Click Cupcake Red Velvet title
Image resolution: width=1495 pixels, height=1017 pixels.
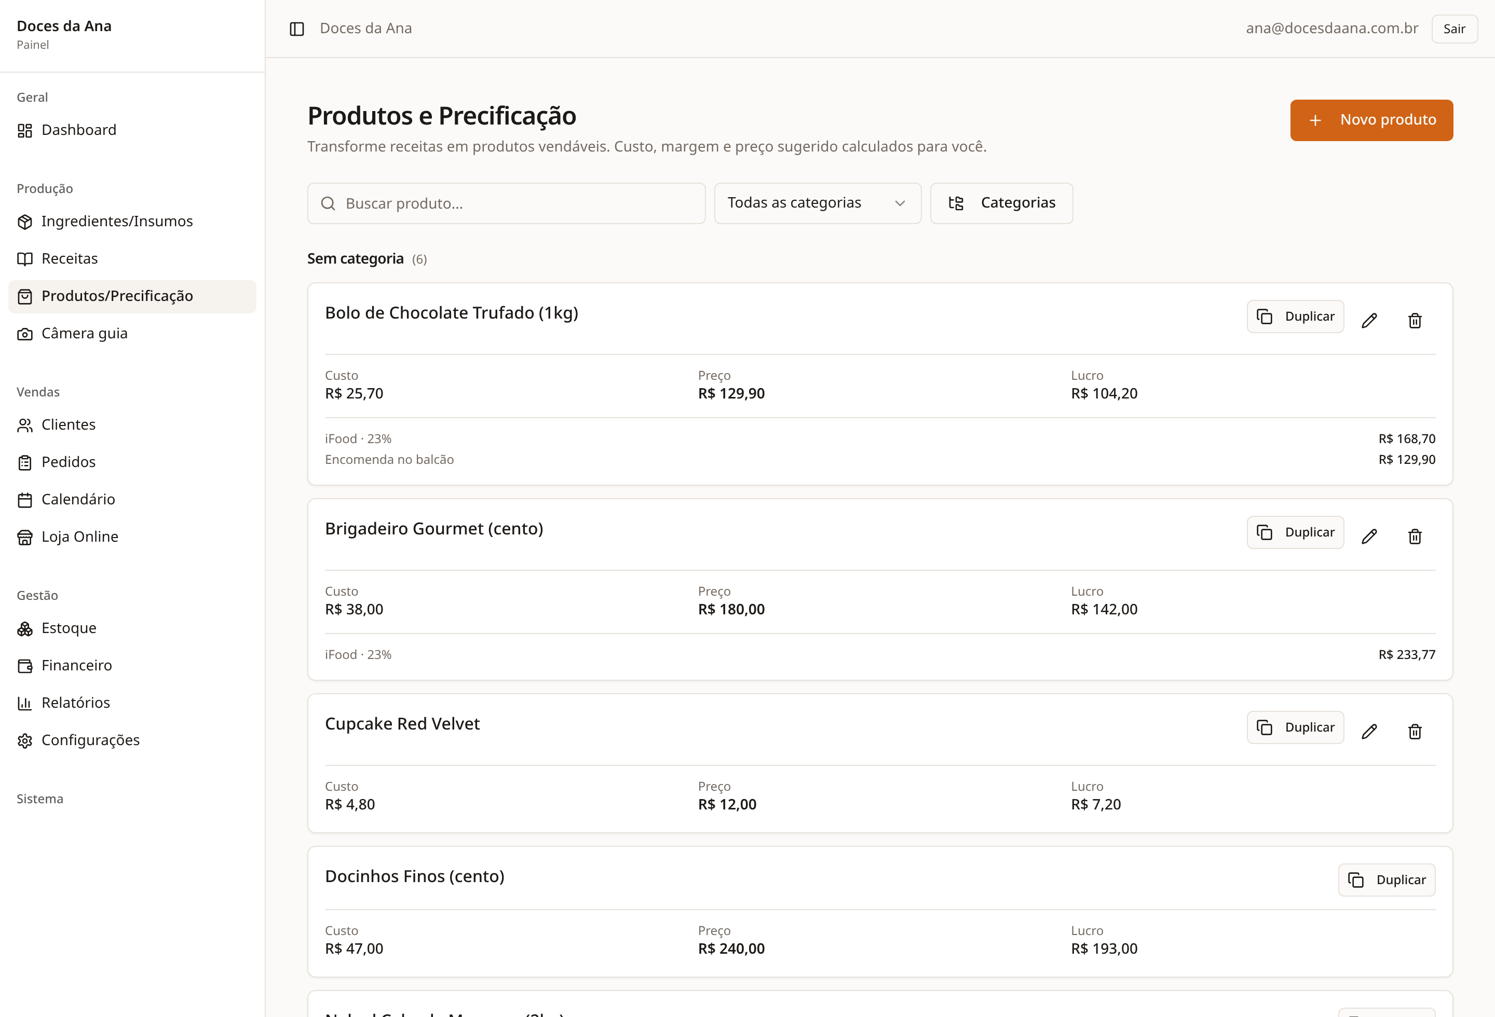[x=402, y=724]
